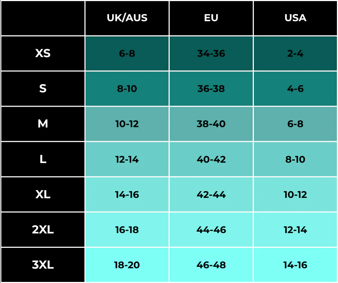The image size is (338, 283).
Task: Click the EU column header
Action: [211, 18]
